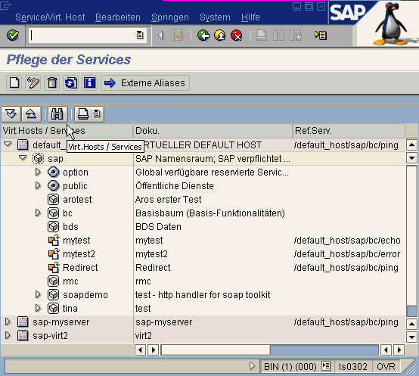Collapse the default_host tree node

tap(8, 144)
